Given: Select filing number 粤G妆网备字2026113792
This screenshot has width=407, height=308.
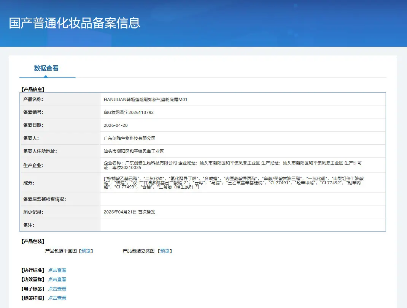Looking at the screenshot, I should pos(129,112).
